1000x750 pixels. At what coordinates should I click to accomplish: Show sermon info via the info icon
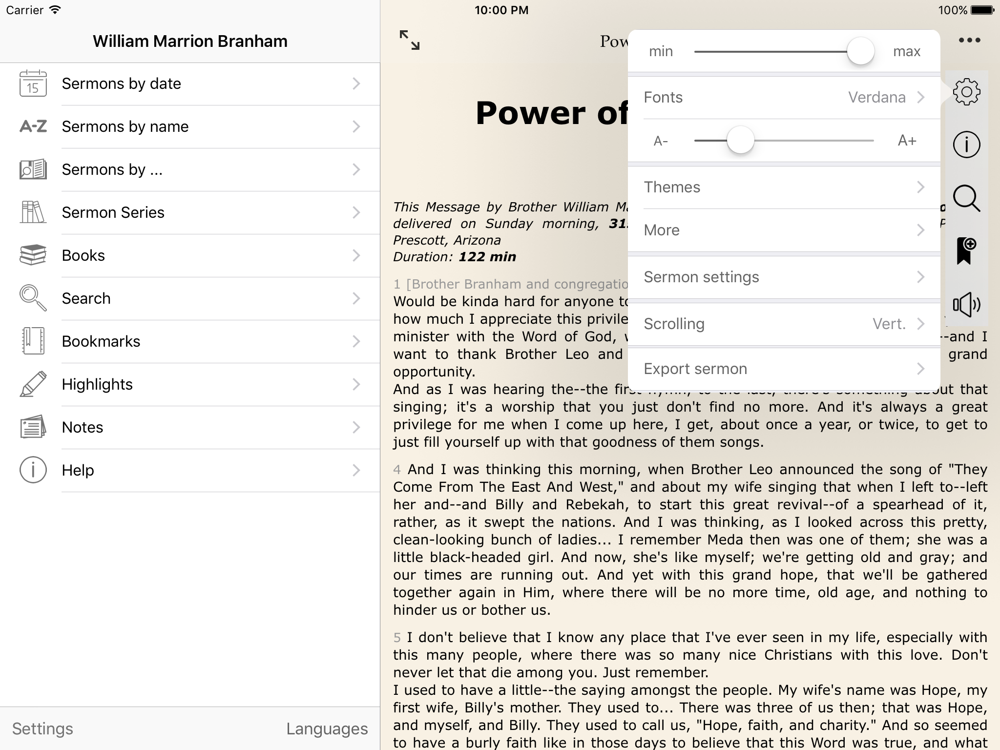966,145
